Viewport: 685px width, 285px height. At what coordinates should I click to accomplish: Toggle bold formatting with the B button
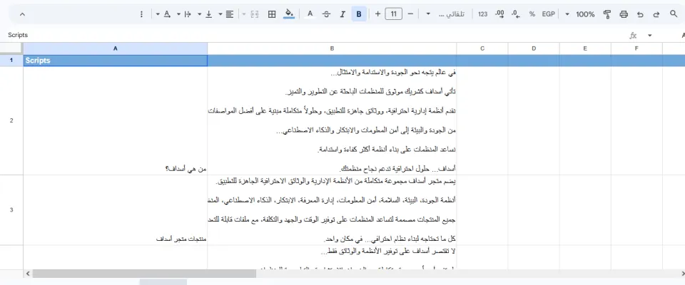[359, 14]
